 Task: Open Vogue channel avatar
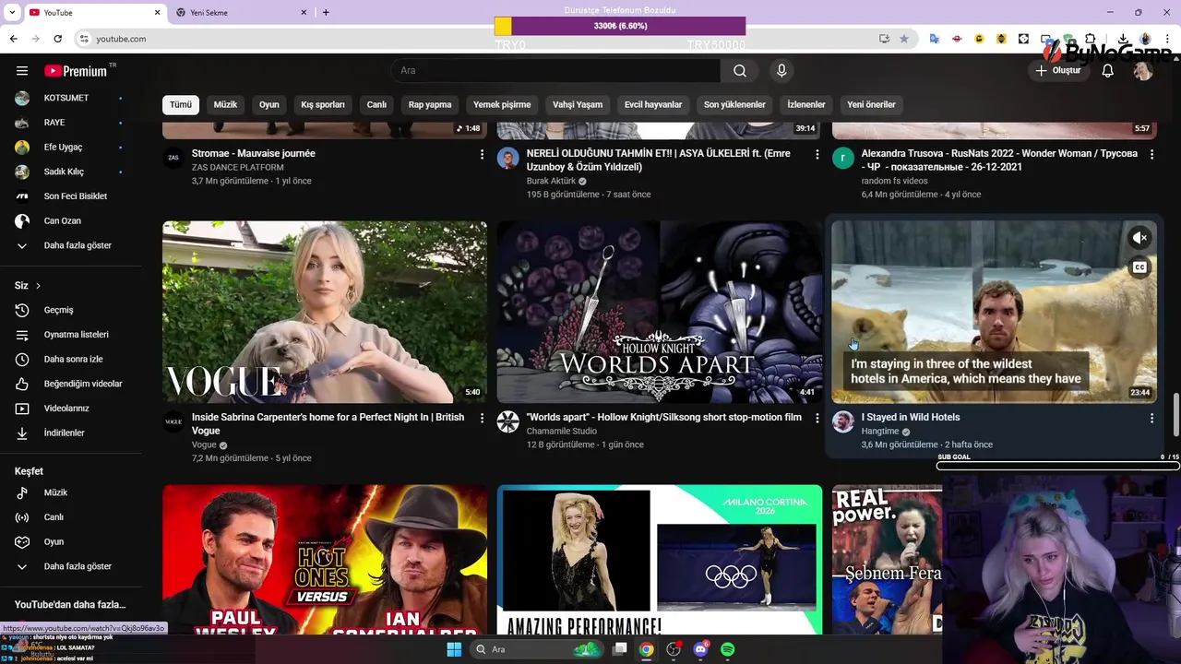click(173, 422)
